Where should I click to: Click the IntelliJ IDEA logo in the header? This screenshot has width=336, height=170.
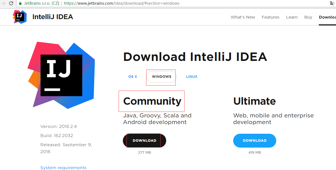click(43, 17)
